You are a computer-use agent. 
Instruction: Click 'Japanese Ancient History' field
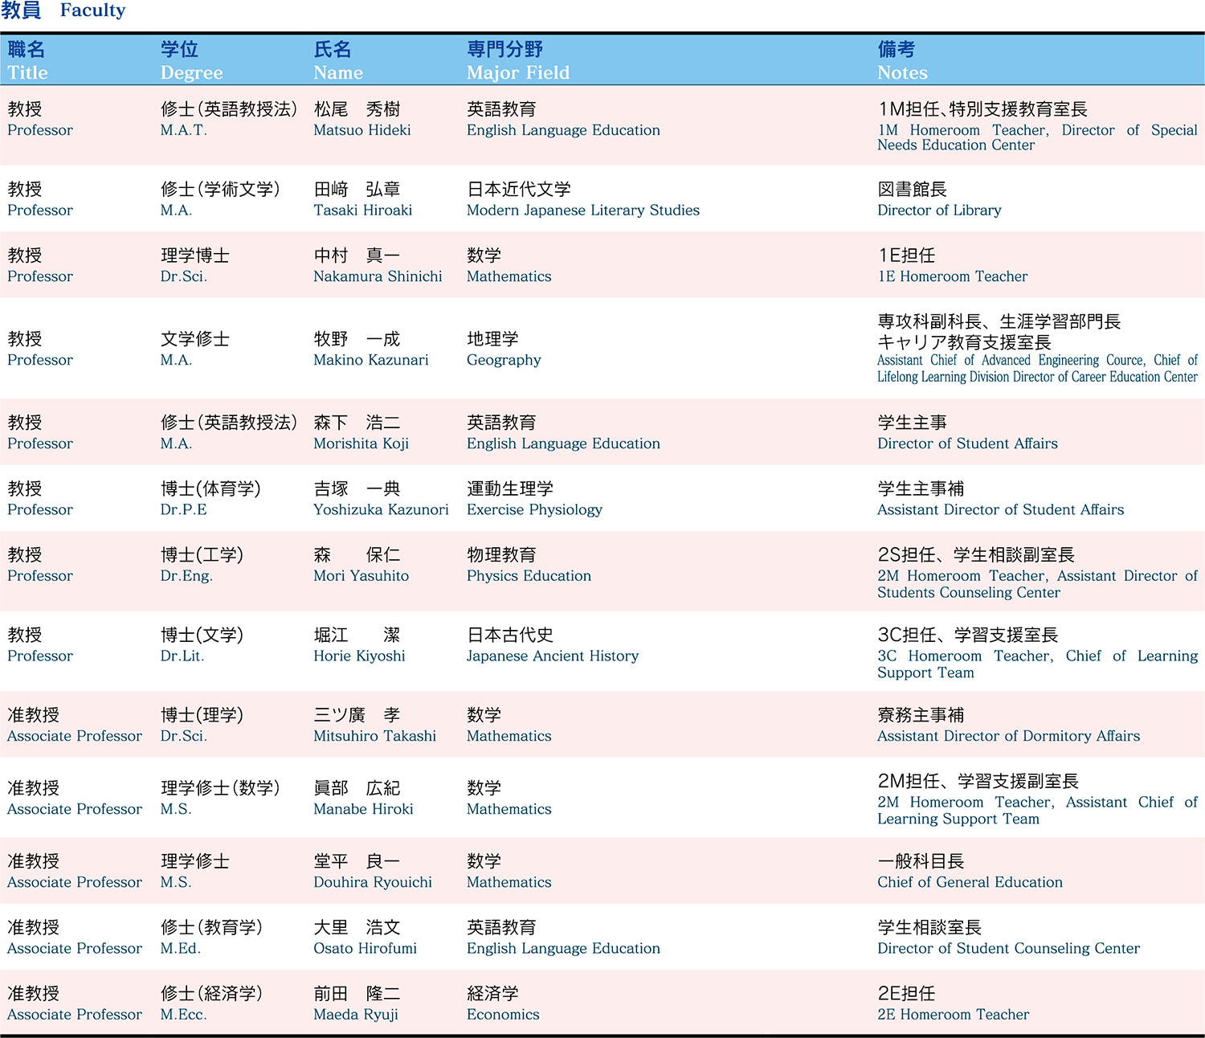coord(553,656)
